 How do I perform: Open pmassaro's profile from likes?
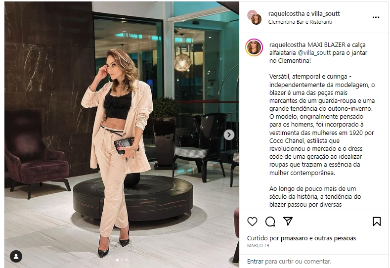[x=294, y=238]
